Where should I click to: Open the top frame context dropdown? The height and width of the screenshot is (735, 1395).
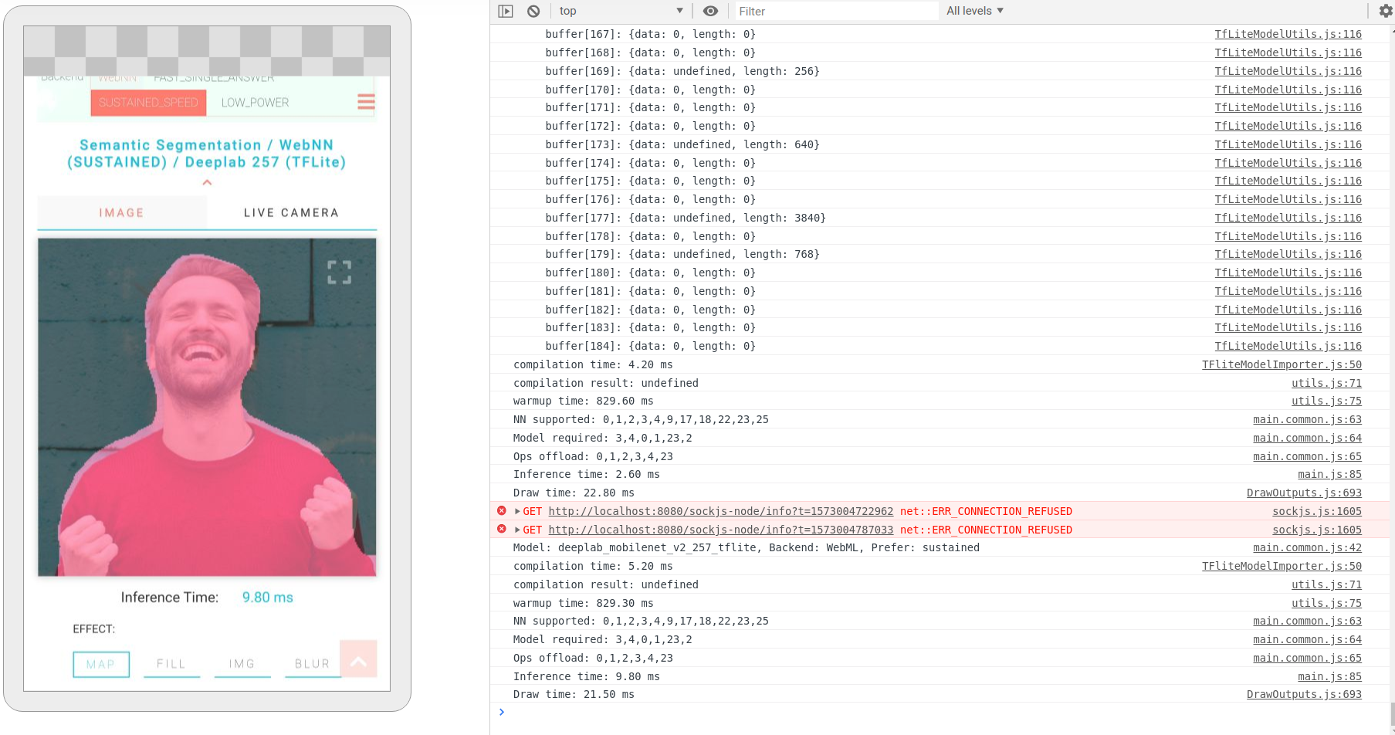620,11
